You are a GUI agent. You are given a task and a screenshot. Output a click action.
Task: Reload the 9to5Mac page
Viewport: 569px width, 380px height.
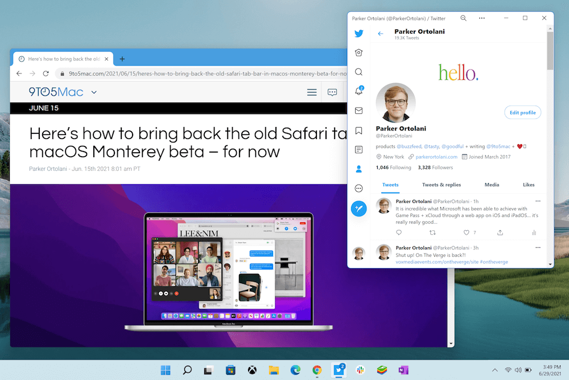click(46, 73)
